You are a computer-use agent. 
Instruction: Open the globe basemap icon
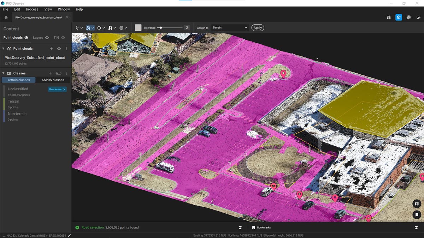pyautogui.click(x=408, y=17)
